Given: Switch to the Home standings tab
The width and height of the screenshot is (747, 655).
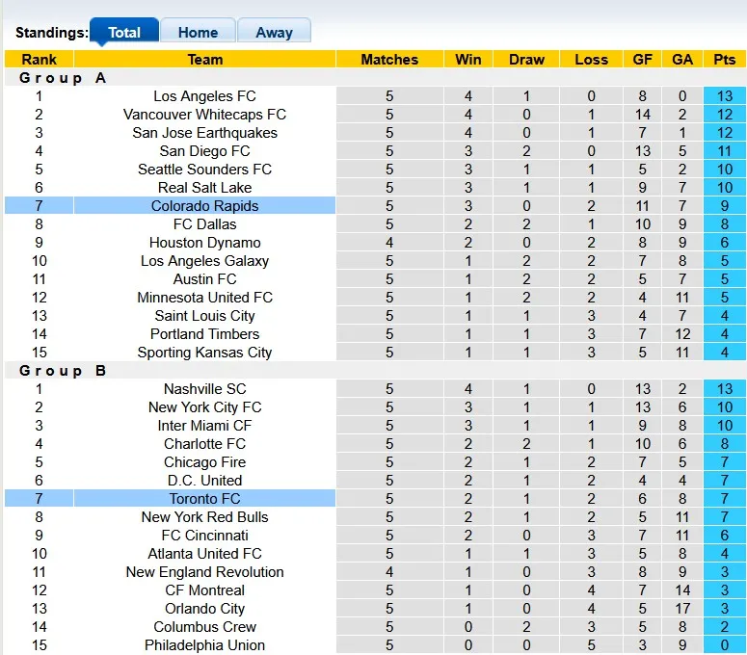Looking at the screenshot, I should click(198, 32).
